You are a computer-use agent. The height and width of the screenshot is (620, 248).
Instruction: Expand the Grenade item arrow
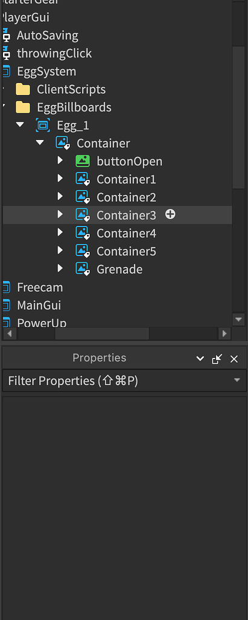60,268
